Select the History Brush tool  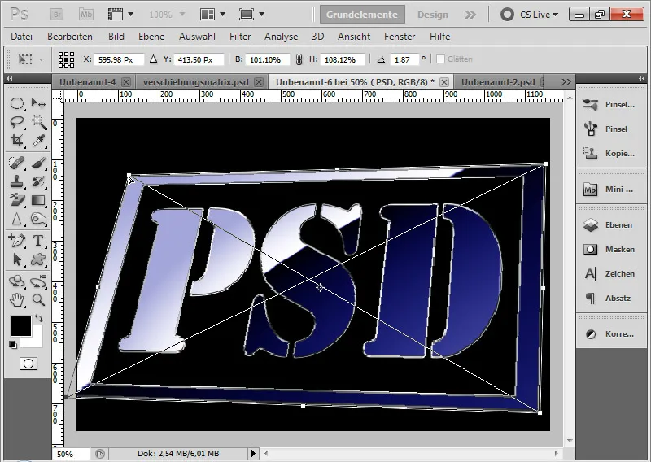(38, 181)
